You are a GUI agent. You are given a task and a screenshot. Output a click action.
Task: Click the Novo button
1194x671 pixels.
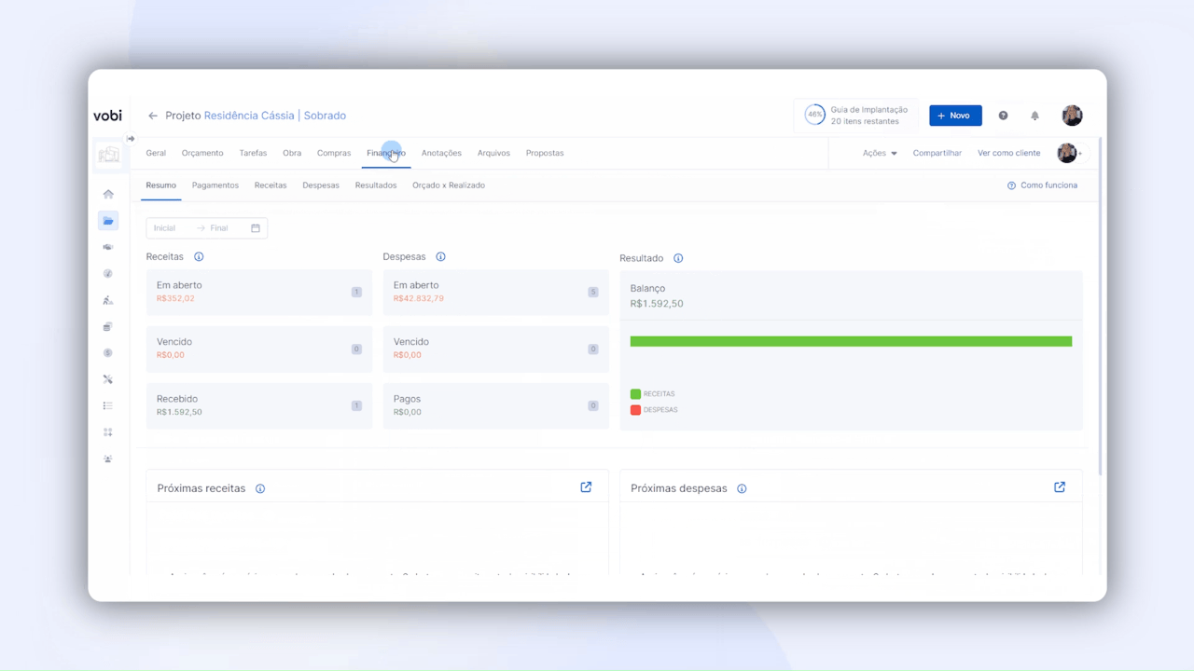tap(955, 116)
